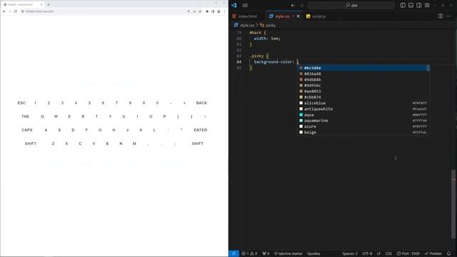Choose azure from the autocomplete list
Image resolution: width=457 pixels, height=257 pixels.
(363, 126)
